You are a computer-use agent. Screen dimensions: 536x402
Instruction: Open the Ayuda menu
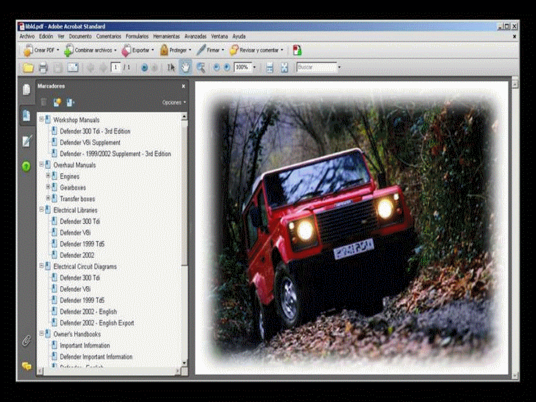point(239,36)
